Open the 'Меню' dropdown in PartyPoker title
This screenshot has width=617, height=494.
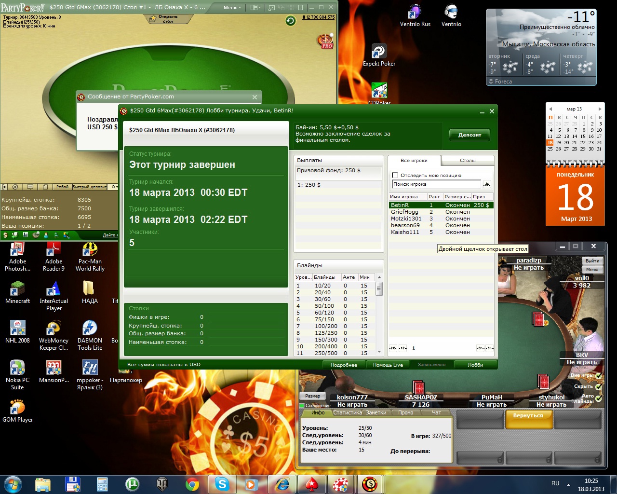[233, 7]
